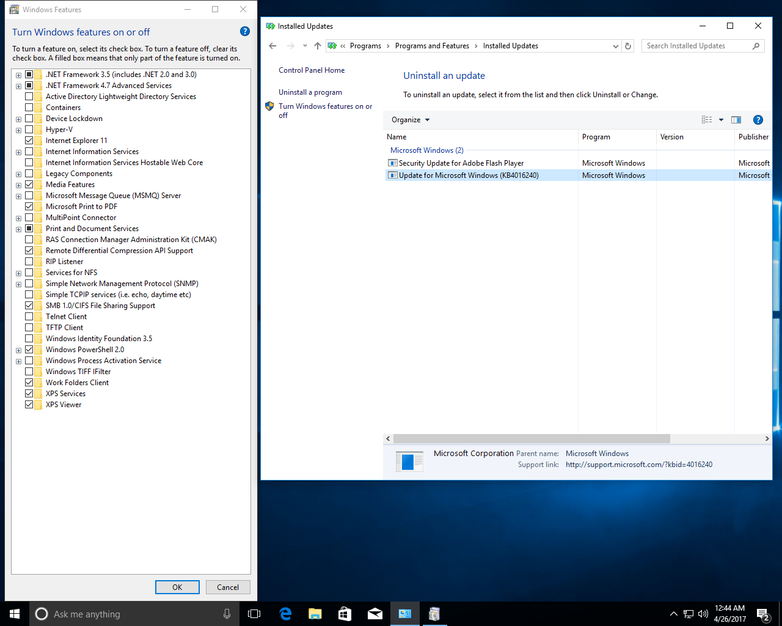Open Control Panel Home link
782x626 pixels.
pos(312,70)
